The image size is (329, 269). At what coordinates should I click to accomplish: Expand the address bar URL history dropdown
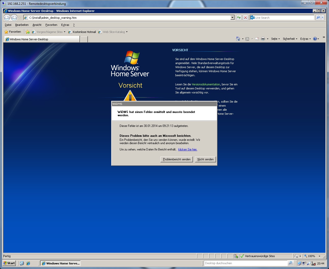click(233, 17)
